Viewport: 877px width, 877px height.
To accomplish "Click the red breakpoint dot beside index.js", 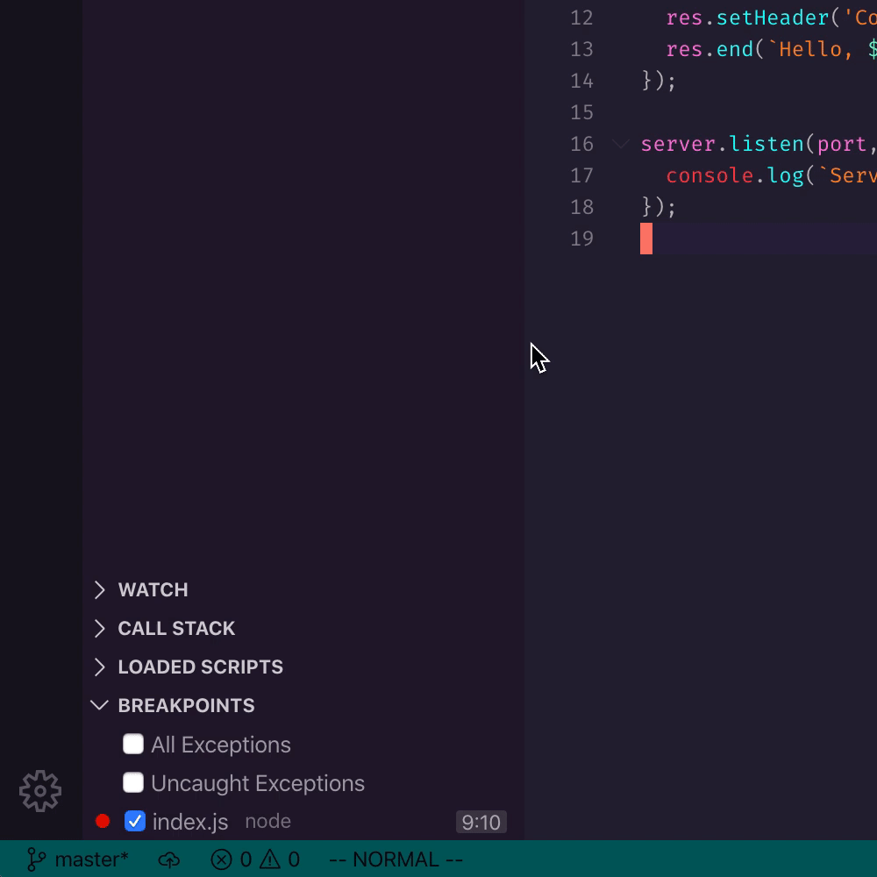I will [103, 821].
